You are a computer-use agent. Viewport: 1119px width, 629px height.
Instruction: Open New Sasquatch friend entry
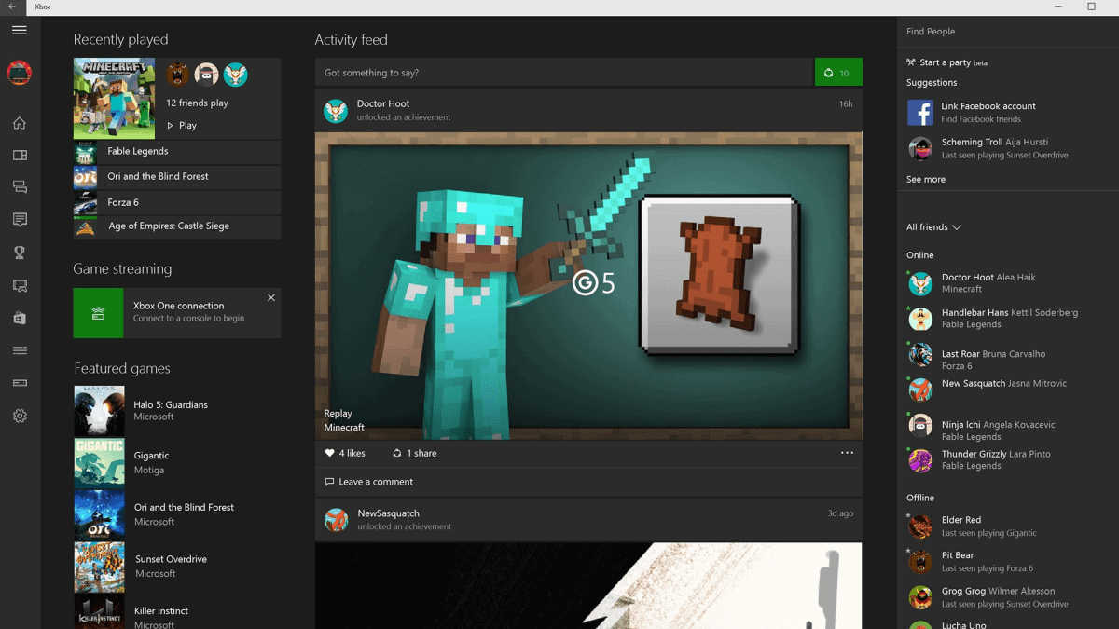coord(1008,389)
